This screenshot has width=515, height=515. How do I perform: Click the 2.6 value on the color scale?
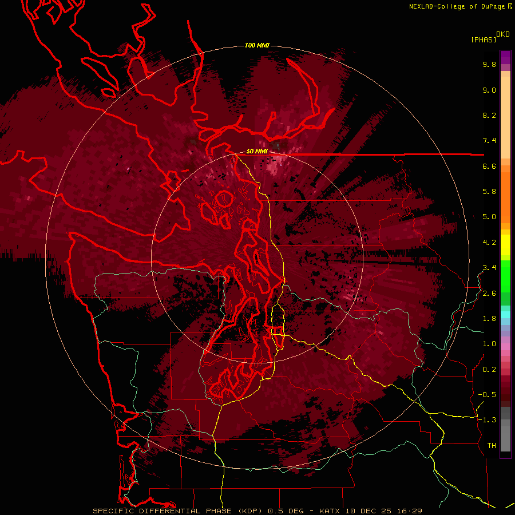point(489,294)
